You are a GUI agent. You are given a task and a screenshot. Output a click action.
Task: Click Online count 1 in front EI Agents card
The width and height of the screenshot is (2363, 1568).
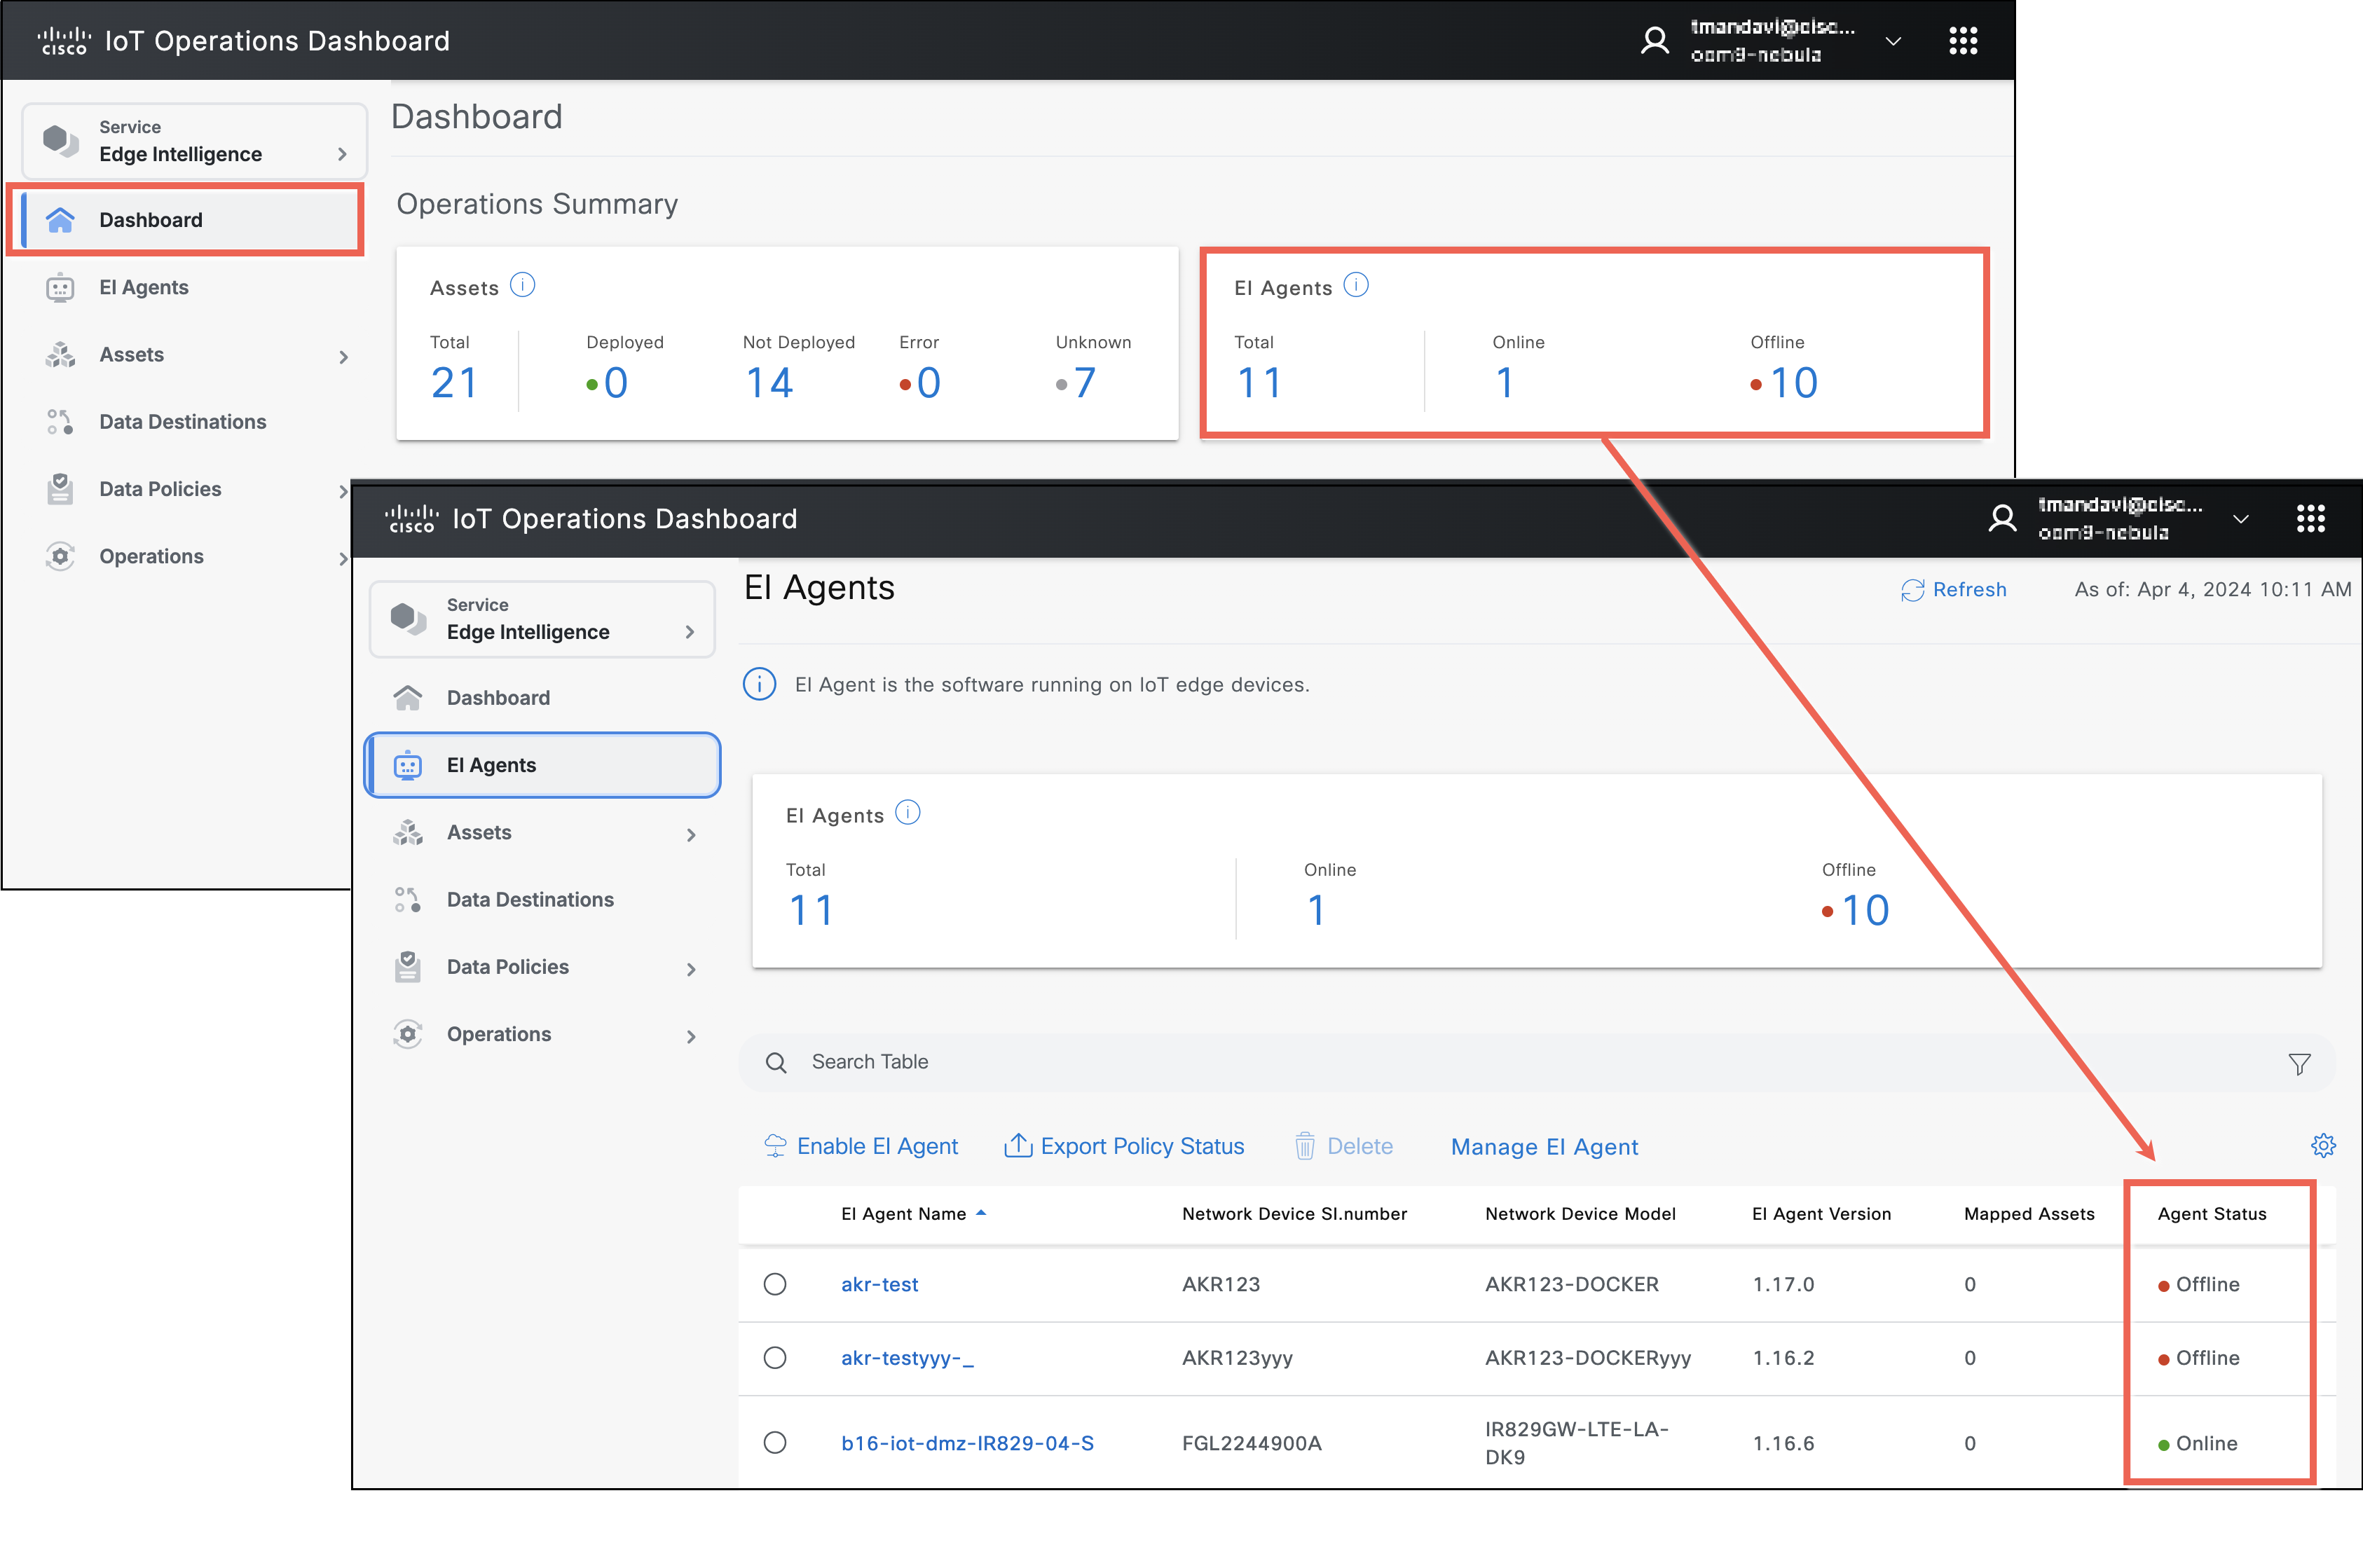point(1316,910)
